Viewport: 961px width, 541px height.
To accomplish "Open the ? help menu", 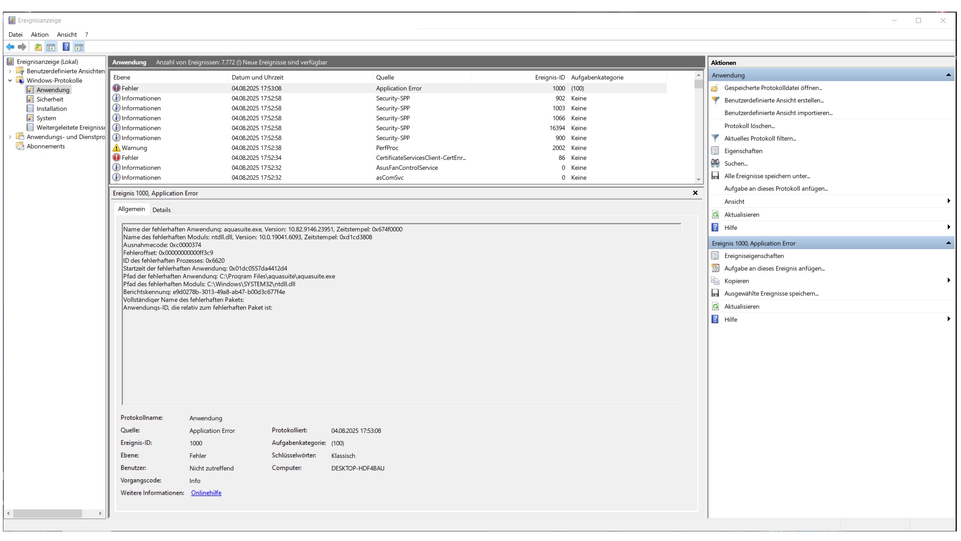I will point(86,35).
